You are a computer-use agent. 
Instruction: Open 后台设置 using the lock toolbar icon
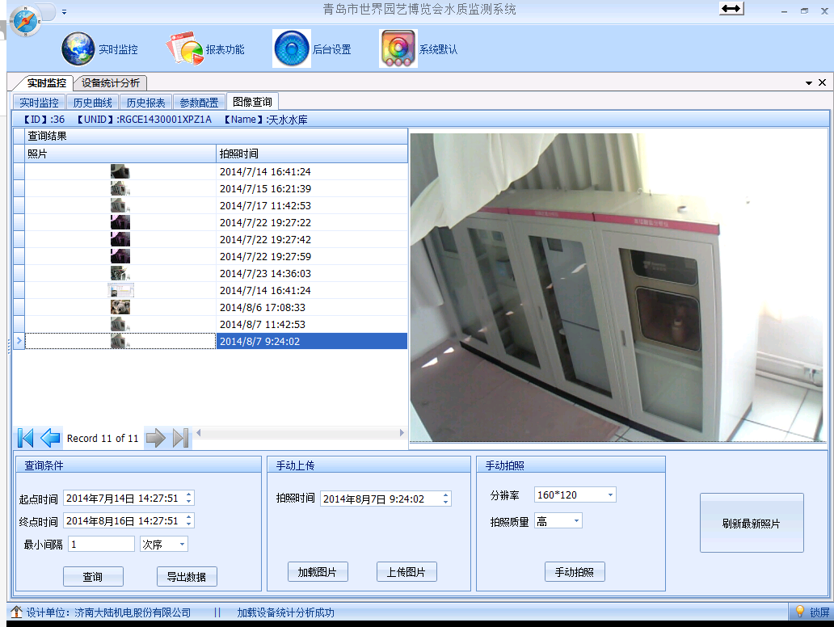tap(292, 48)
